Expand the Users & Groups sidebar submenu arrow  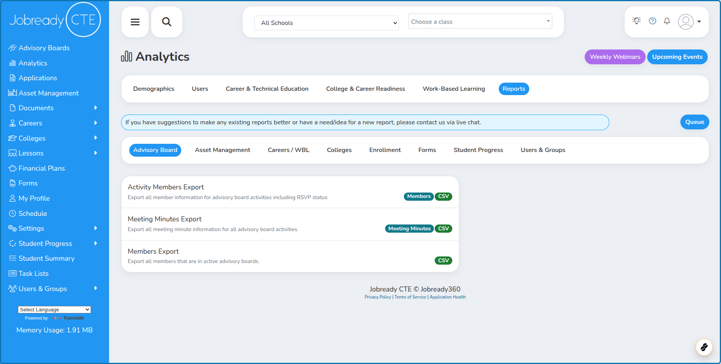pos(96,288)
